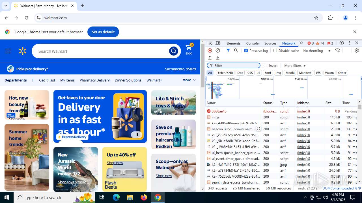
Task: Filter requests by Media type
Action: [x=290, y=73]
